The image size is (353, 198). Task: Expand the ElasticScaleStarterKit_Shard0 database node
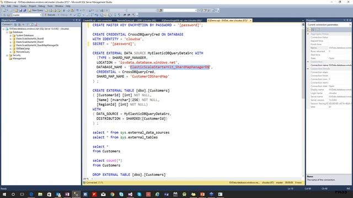click(x=10, y=38)
